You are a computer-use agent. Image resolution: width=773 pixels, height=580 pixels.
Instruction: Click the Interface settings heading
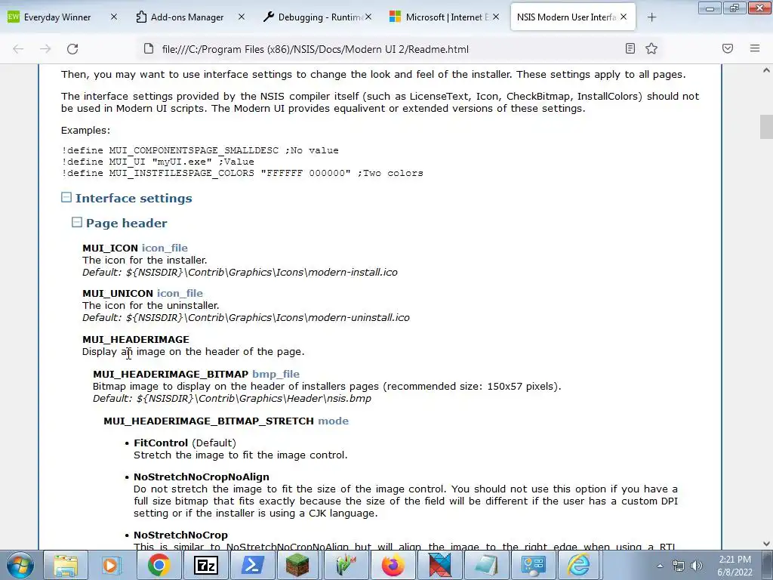tap(134, 199)
